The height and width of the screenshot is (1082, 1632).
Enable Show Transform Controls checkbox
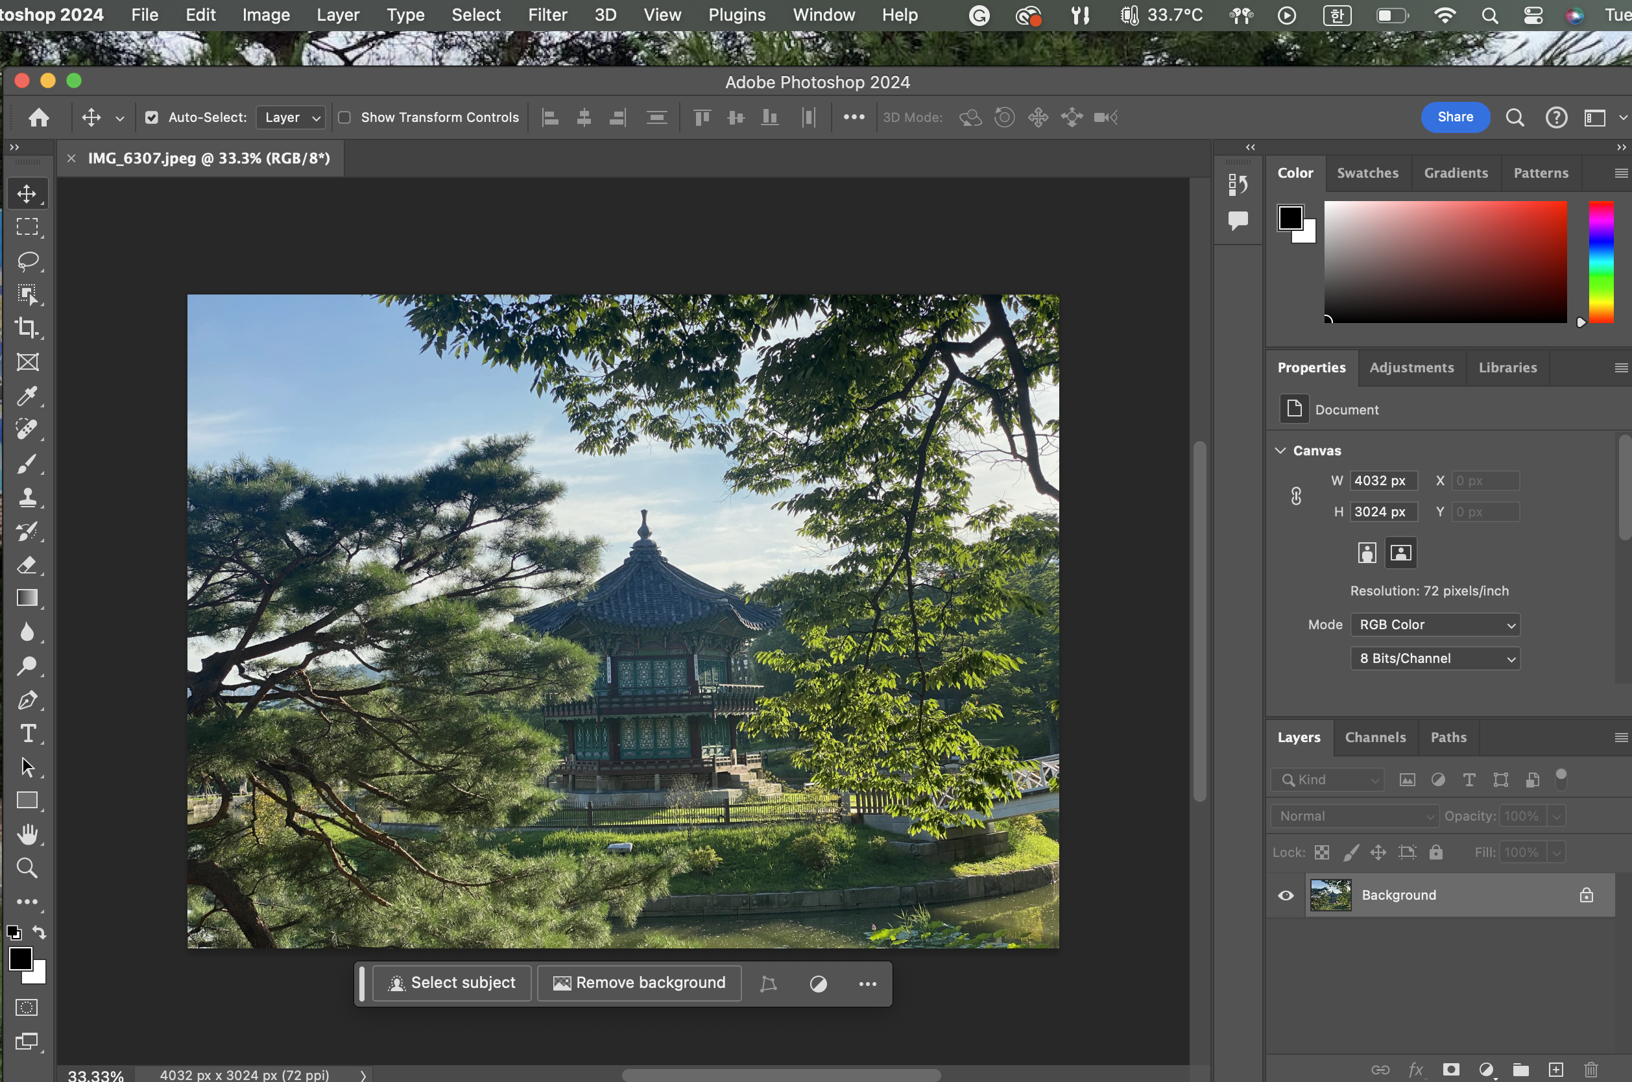[x=344, y=117]
